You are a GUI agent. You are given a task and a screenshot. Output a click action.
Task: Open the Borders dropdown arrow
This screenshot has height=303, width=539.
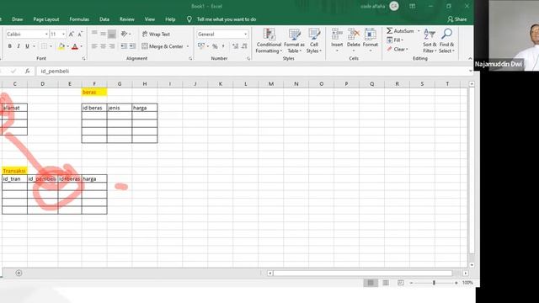point(51,46)
